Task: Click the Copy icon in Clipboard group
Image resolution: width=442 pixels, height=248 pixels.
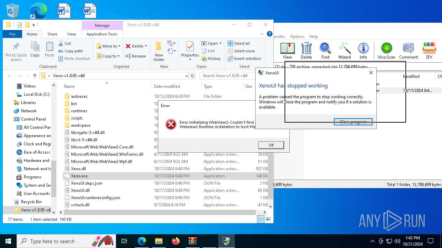Action: [35, 47]
